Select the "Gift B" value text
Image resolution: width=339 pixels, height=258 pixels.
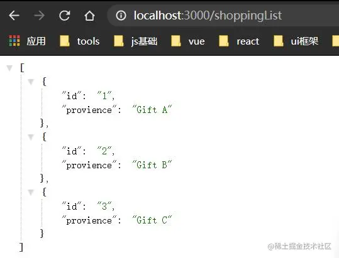click(152, 165)
